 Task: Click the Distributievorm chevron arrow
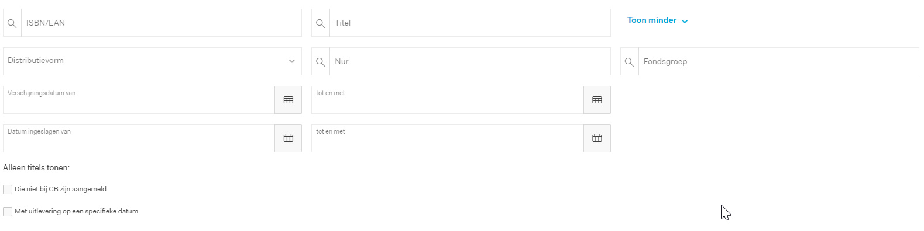point(292,61)
